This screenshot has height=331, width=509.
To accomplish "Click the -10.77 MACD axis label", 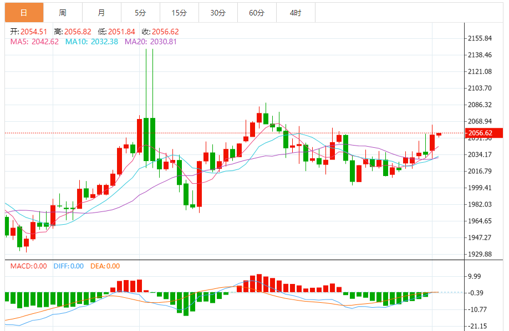I will (477, 309).
